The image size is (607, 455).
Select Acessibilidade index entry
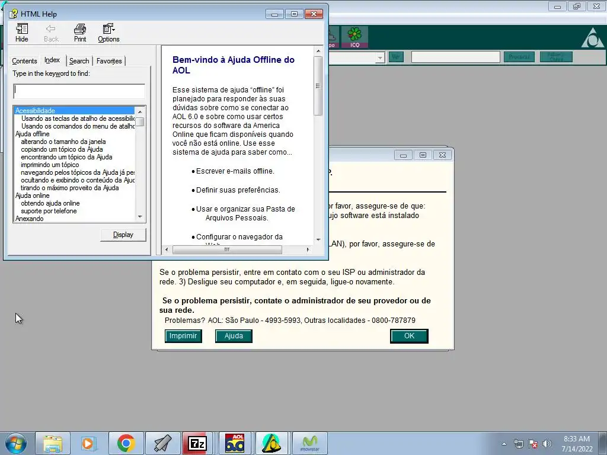(x=74, y=111)
